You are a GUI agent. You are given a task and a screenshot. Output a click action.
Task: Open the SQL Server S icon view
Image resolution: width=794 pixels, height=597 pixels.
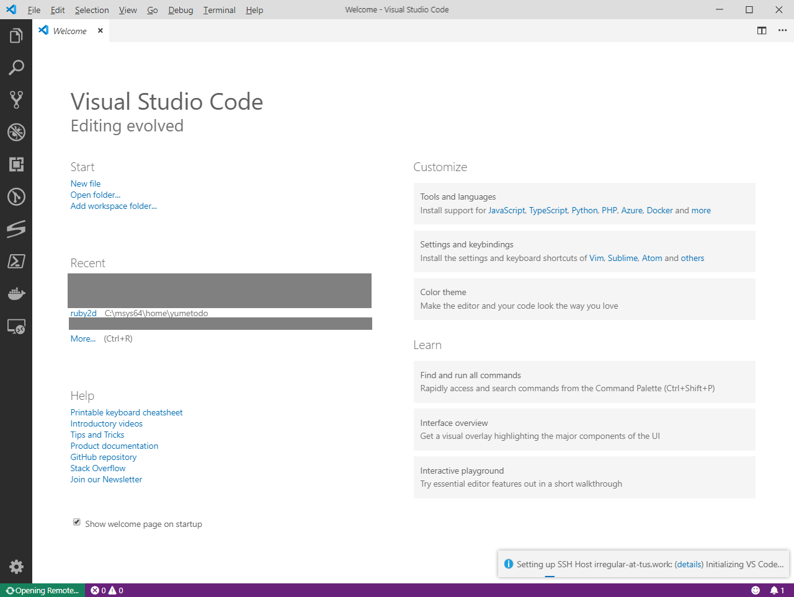(x=16, y=229)
